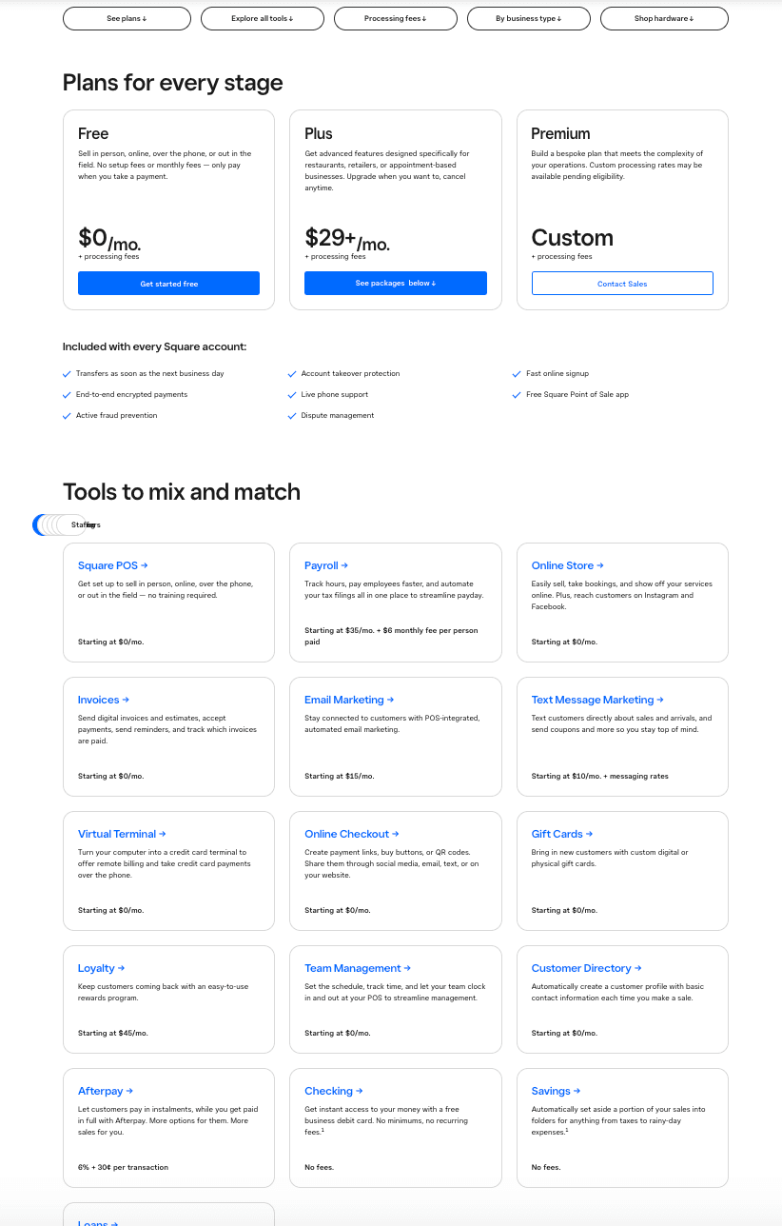
Task: Click the arrow icon after Online Store
Action: [x=600, y=565]
